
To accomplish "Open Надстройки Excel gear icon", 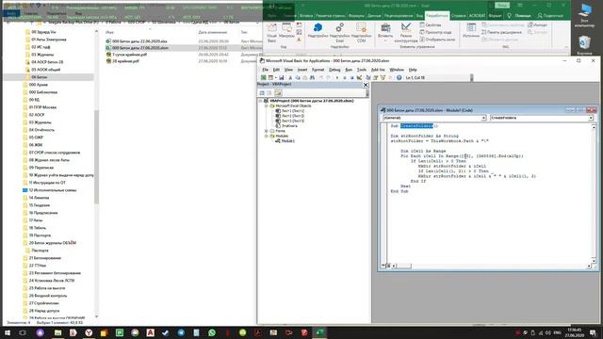I will pyautogui.click(x=339, y=33).
